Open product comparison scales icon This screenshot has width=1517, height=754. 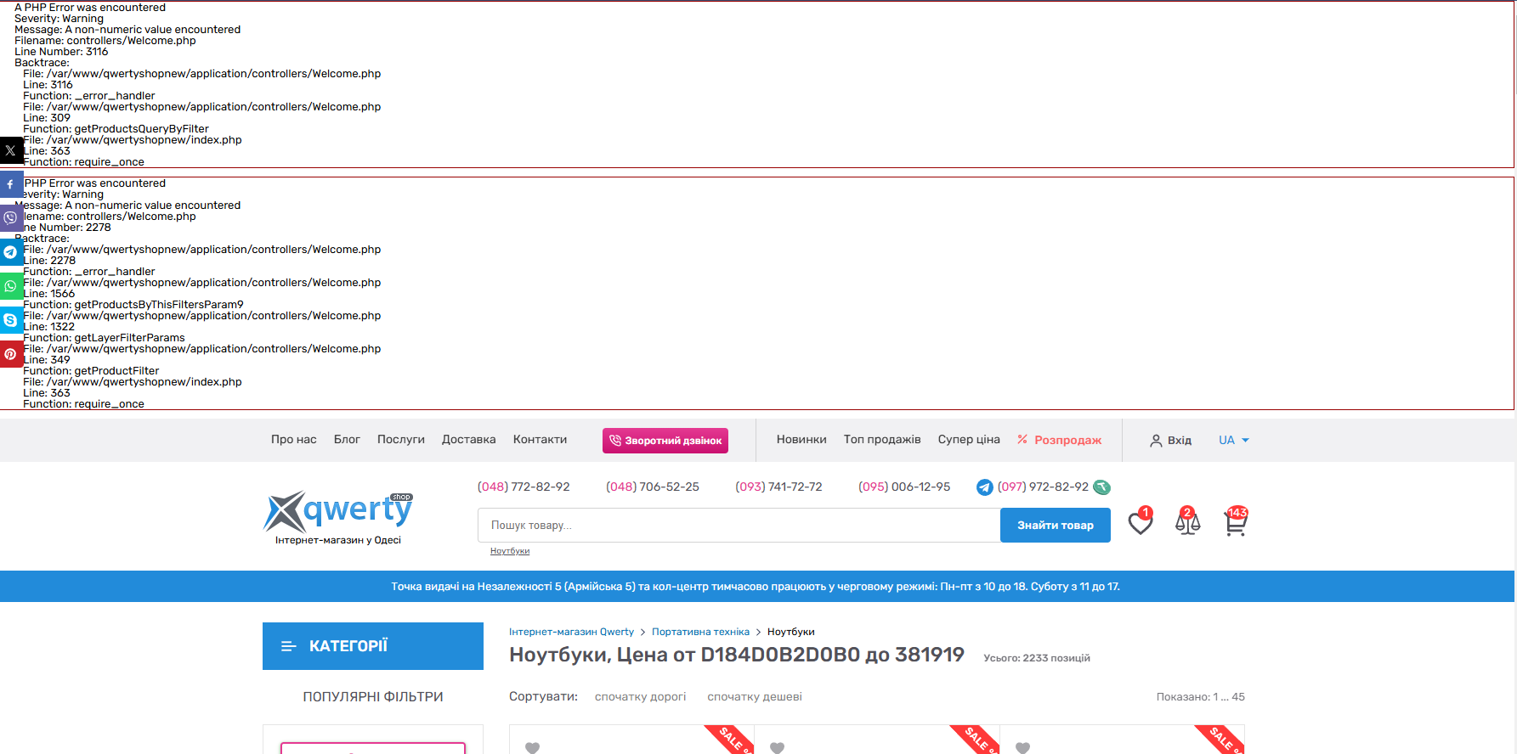tap(1187, 523)
